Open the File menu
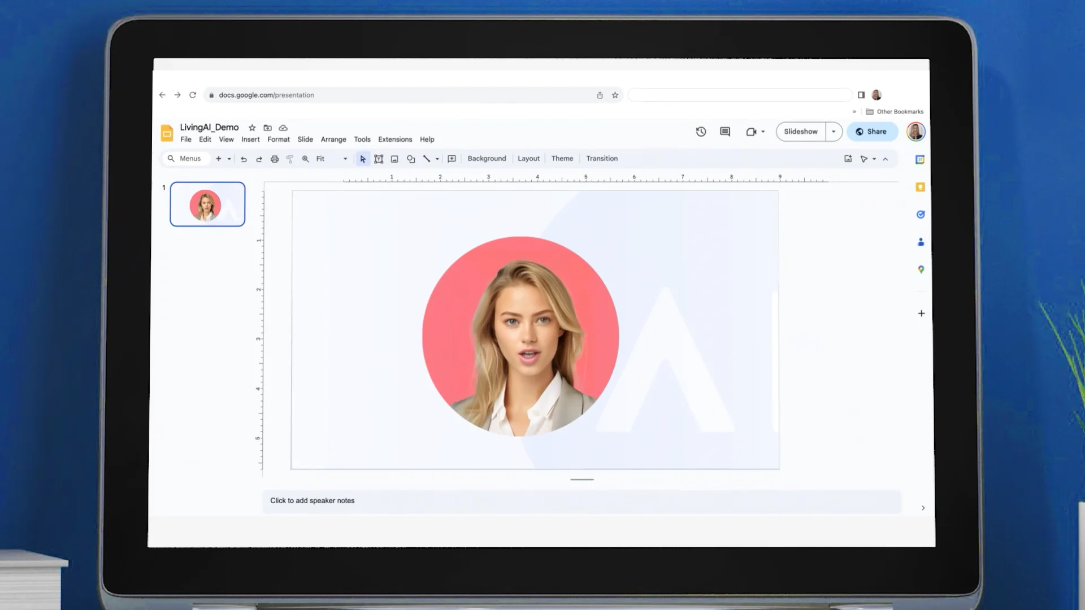The image size is (1085, 610). coord(186,140)
